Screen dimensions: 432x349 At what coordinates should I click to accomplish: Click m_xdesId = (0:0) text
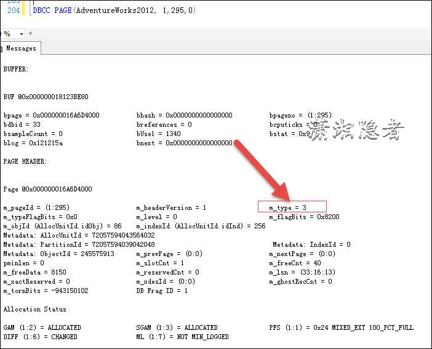(166, 281)
